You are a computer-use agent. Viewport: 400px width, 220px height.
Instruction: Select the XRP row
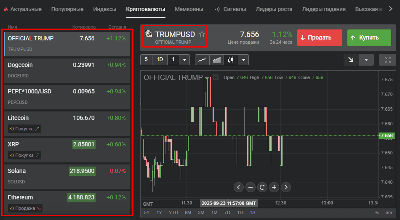click(x=67, y=150)
